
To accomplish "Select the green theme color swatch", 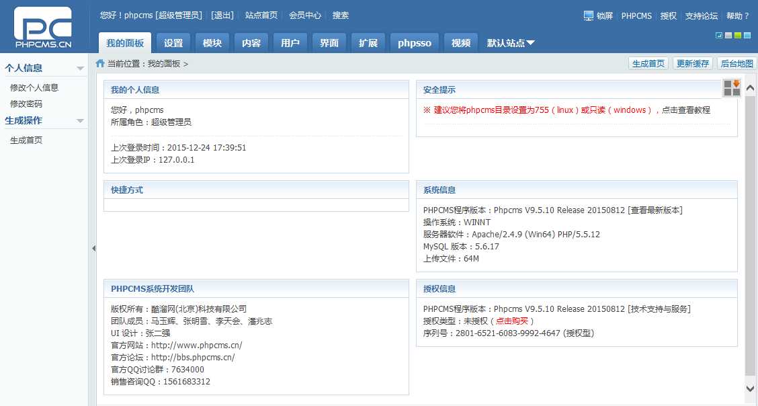I will (x=738, y=35).
